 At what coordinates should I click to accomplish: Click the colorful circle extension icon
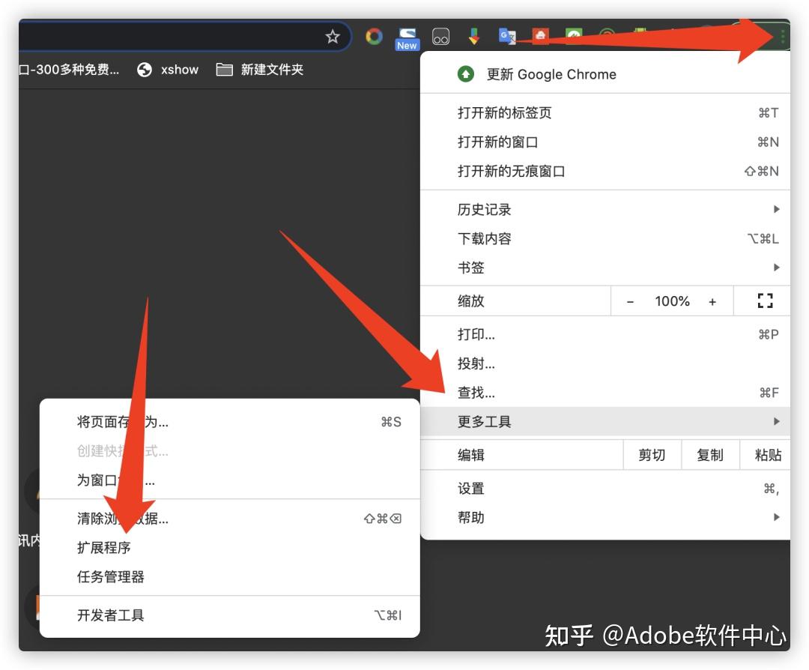click(x=374, y=36)
